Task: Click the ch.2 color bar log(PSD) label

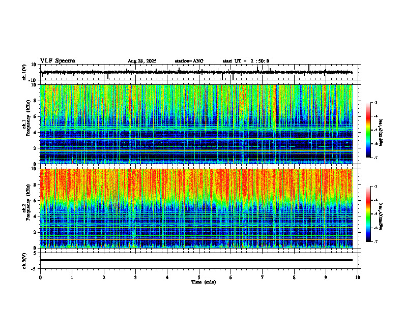Action: click(381, 216)
